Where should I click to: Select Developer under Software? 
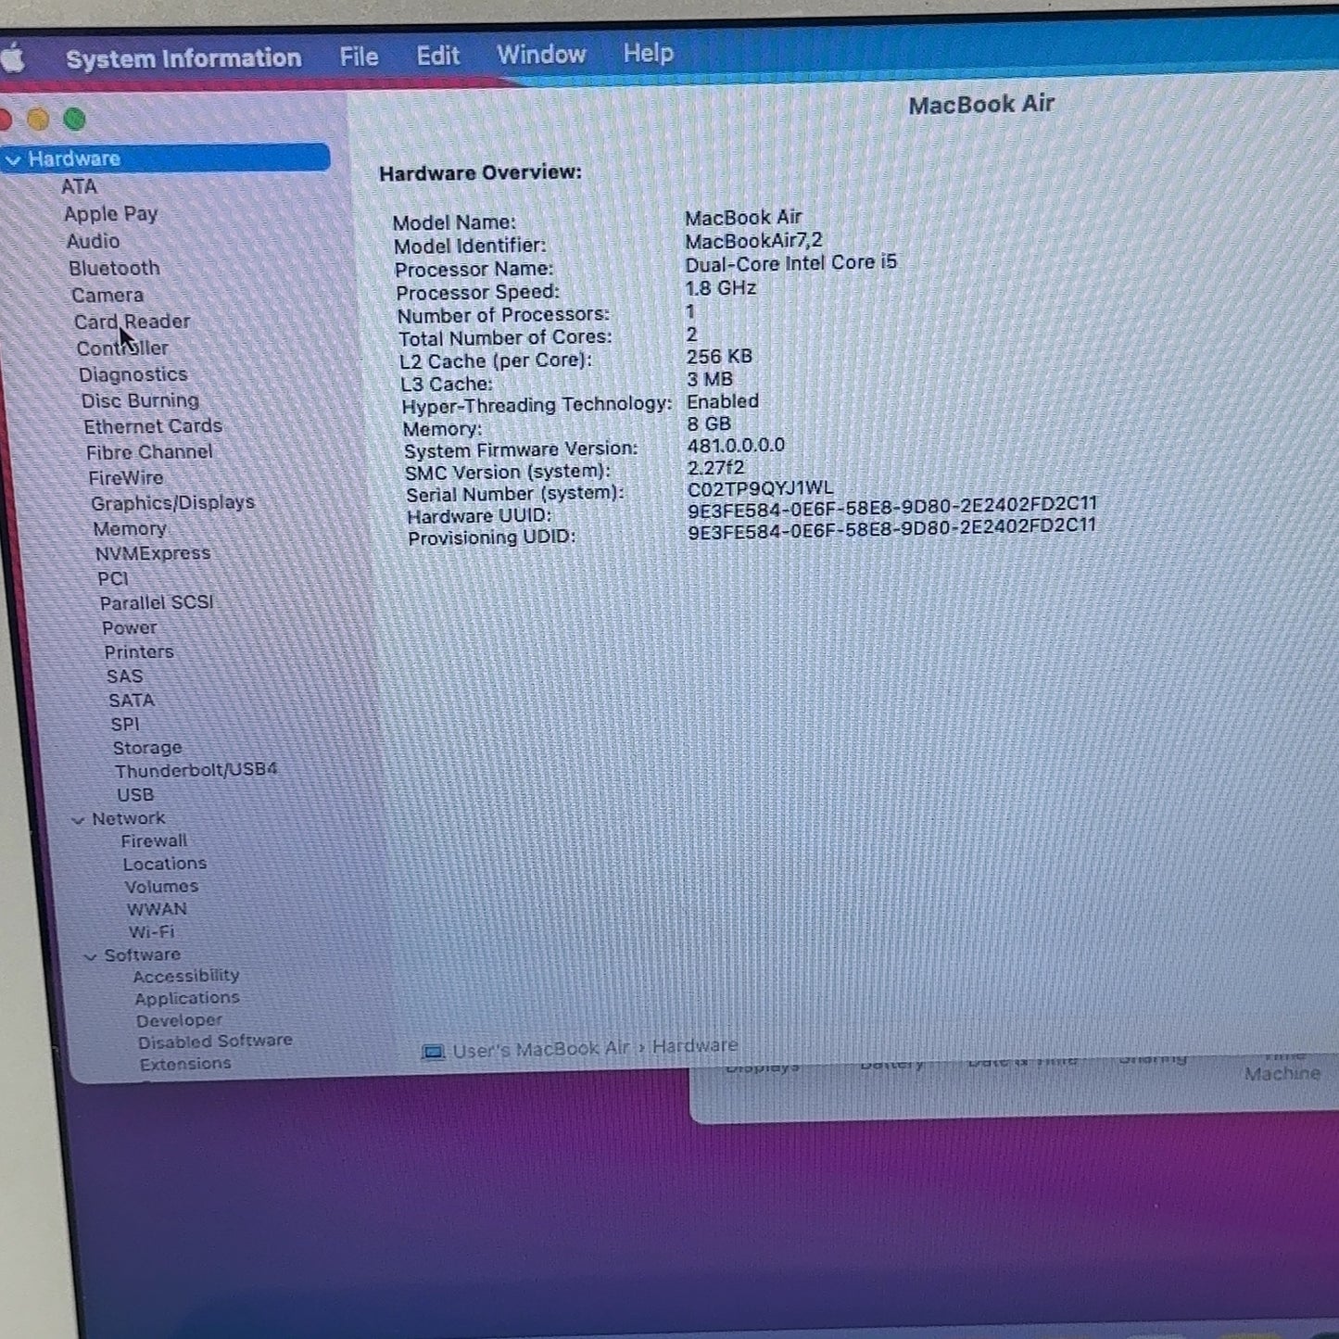[x=179, y=1020]
